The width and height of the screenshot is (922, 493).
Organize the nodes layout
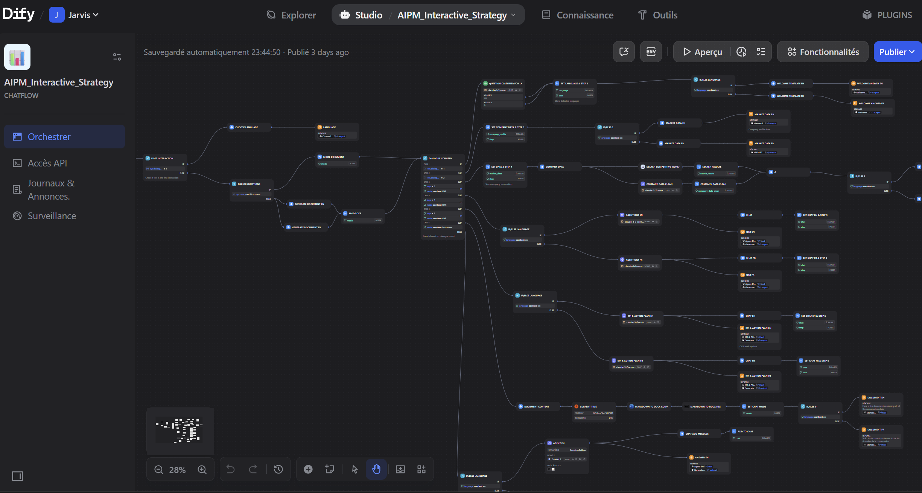coord(421,469)
